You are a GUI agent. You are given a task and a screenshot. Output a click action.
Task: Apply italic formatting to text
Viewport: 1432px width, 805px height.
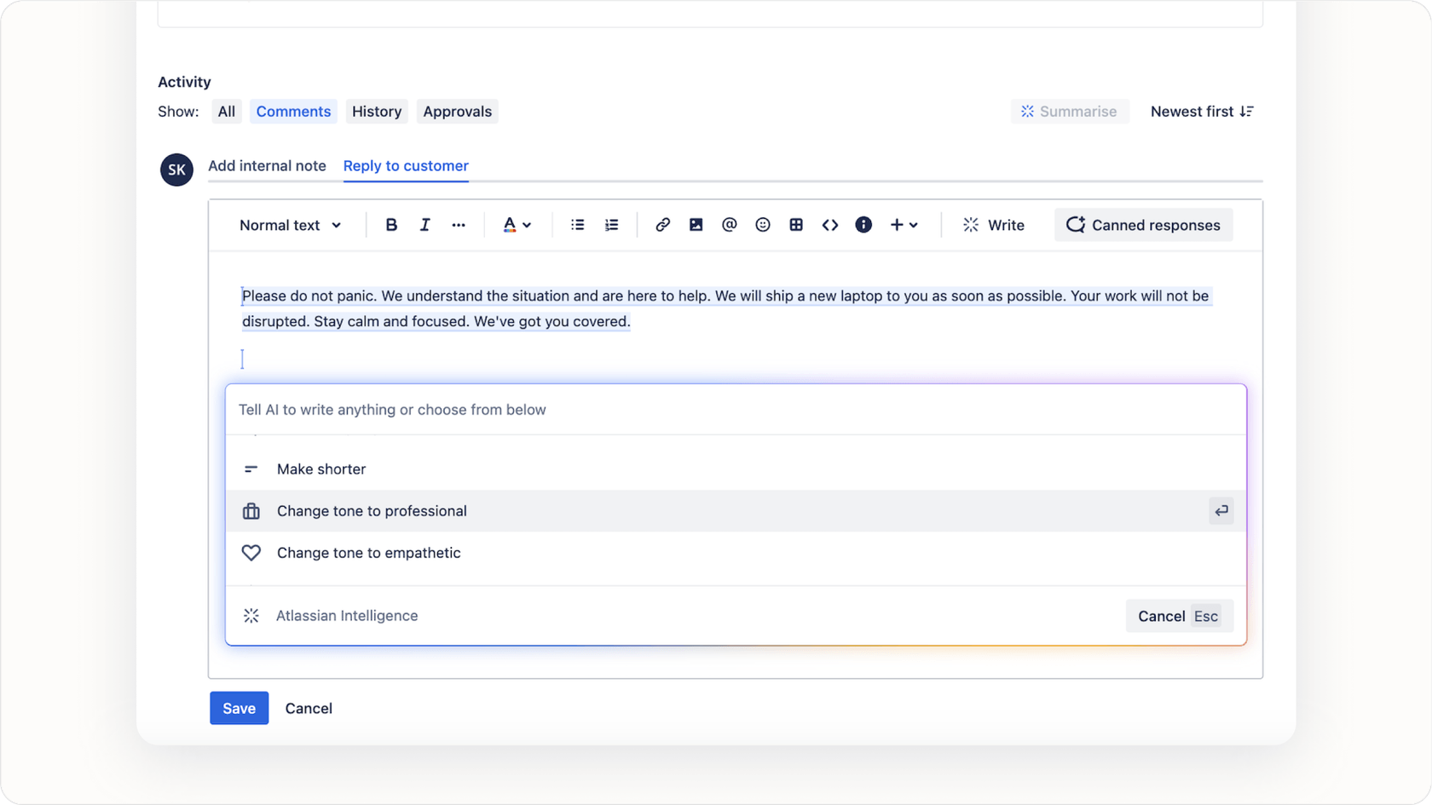click(x=424, y=225)
